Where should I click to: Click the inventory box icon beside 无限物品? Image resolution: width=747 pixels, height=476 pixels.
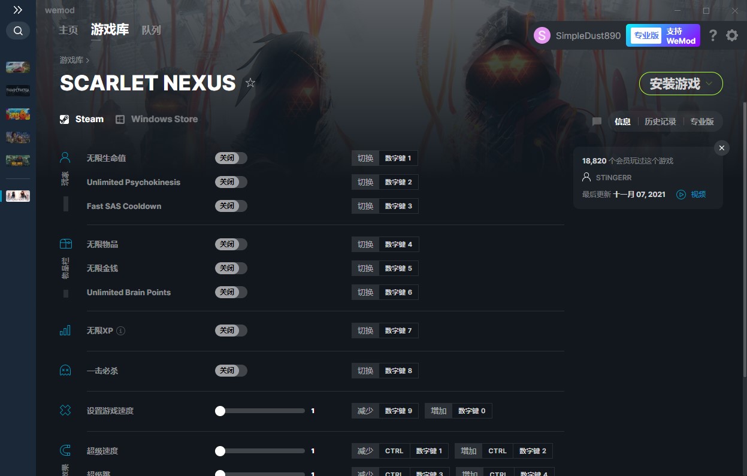pos(65,244)
